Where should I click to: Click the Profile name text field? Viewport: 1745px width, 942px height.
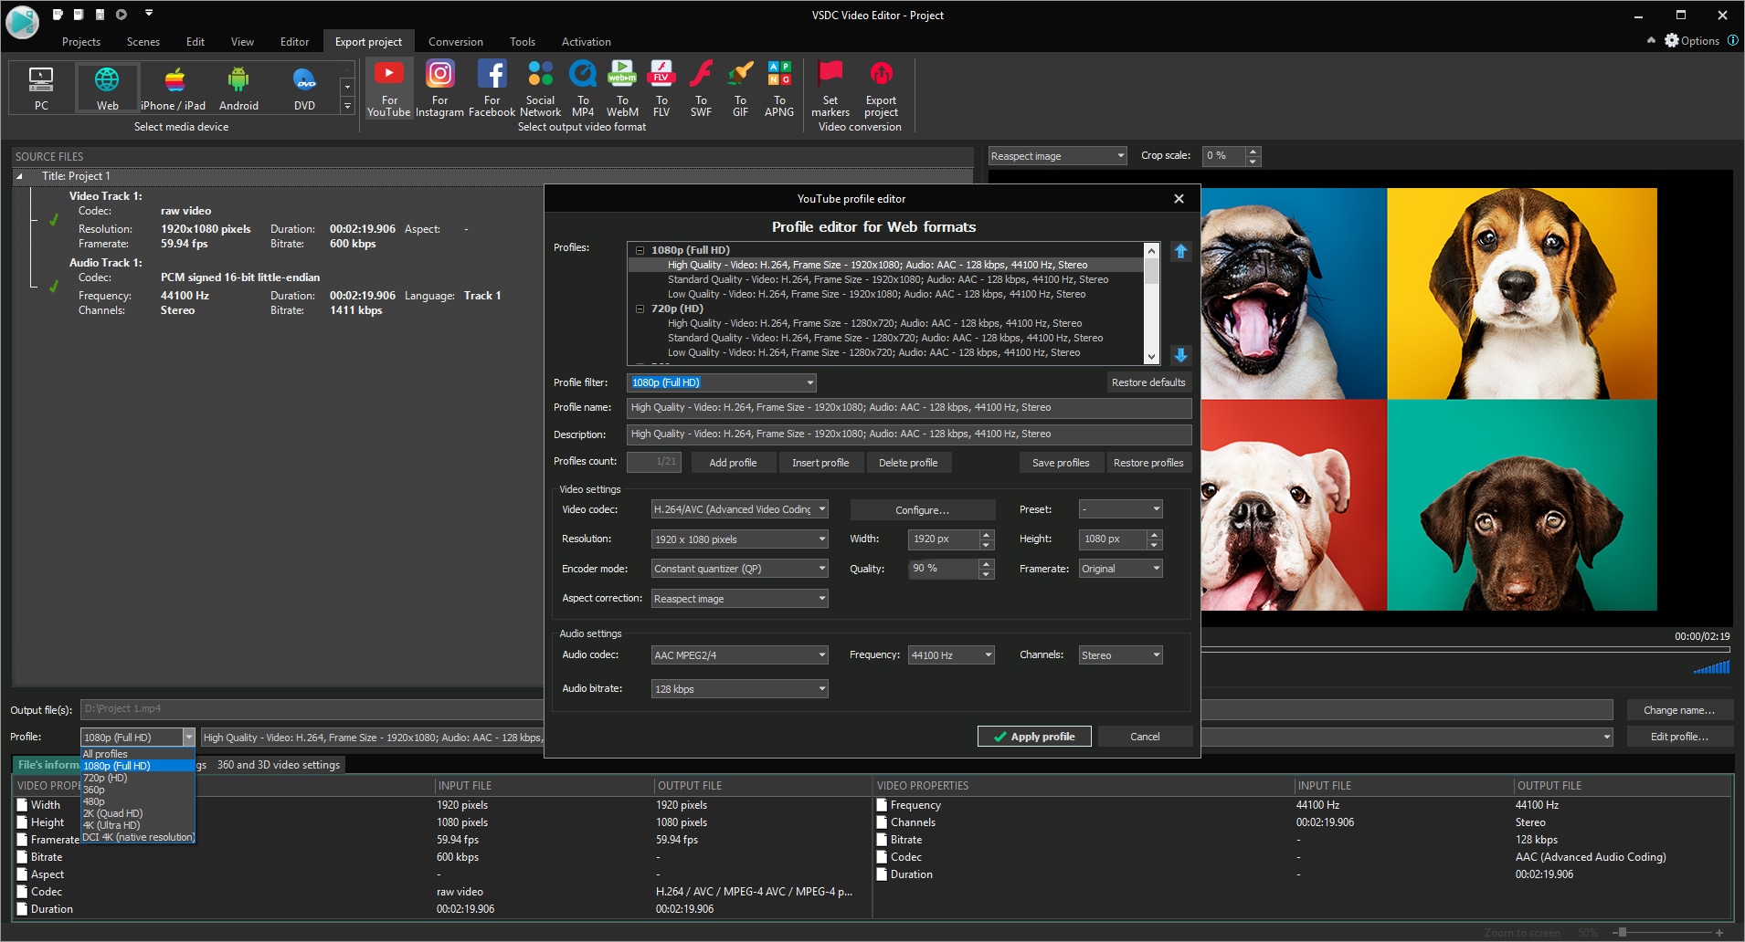click(x=908, y=408)
